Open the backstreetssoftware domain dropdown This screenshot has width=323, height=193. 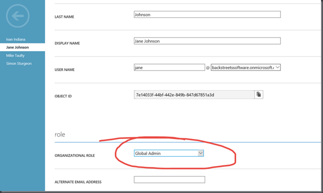246,67
